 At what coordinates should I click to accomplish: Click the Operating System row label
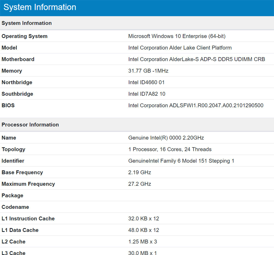pos(25,36)
